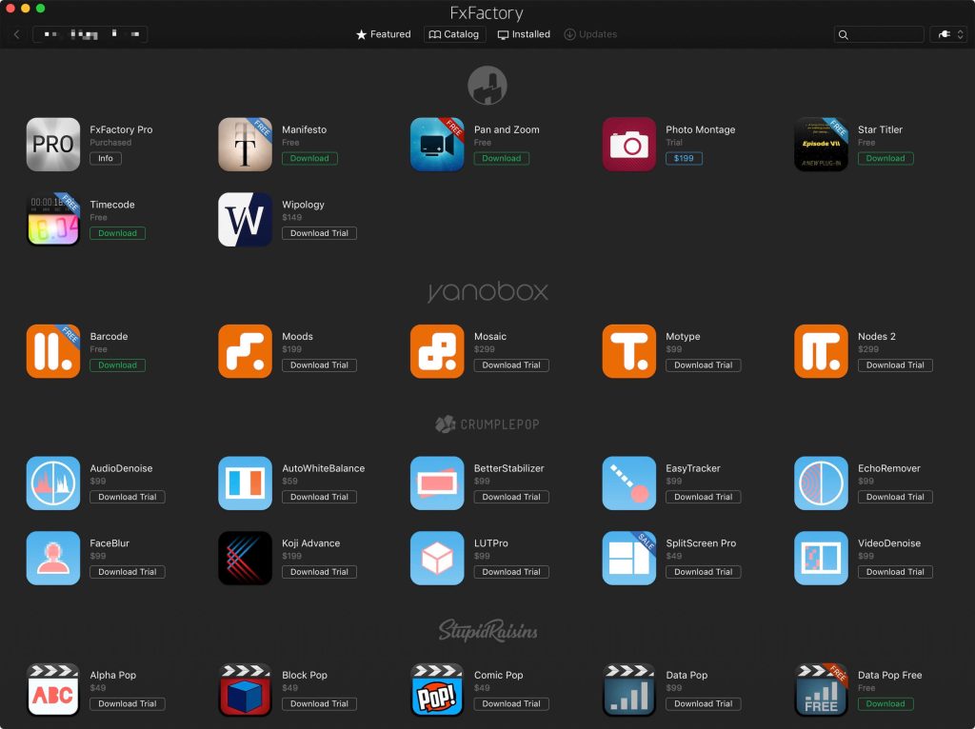The height and width of the screenshot is (729, 975).
Task: Click the Koji Advance icon
Action: click(245, 558)
